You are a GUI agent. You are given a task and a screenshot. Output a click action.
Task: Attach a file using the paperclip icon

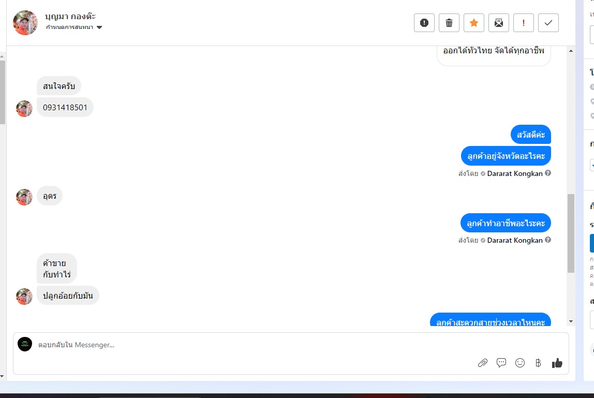483,363
